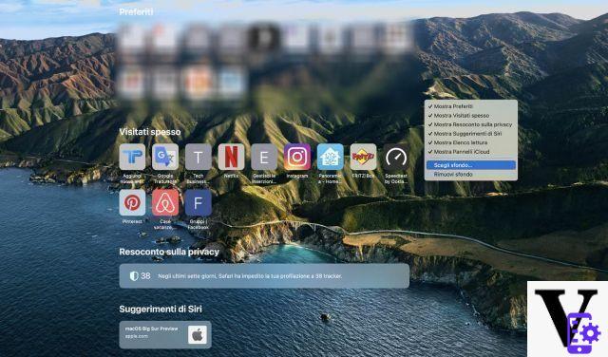
Task: Open the Gruppi Facebook shortcut
Action: coord(199,202)
